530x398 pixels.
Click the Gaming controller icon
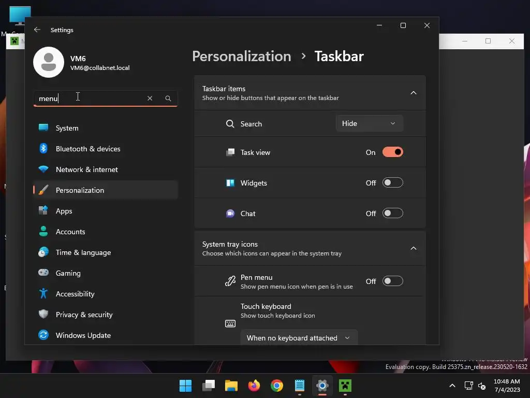(43, 273)
